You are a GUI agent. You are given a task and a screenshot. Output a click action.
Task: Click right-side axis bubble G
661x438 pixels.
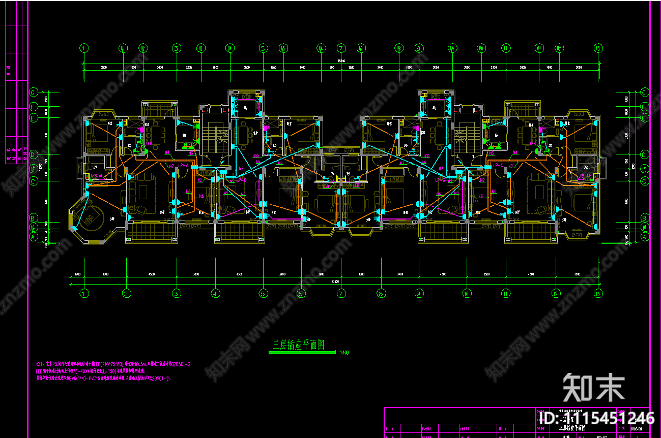[644, 92]
